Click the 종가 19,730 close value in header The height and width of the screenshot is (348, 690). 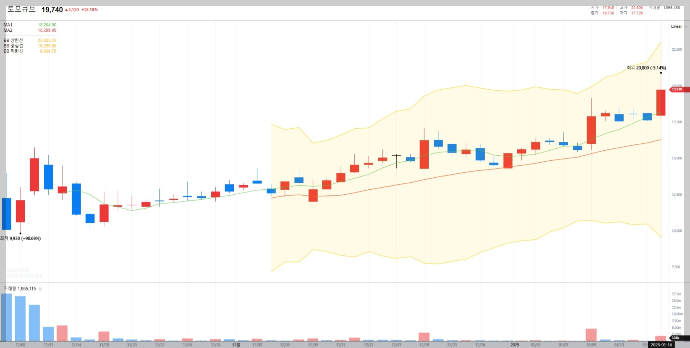(x=608, y=13)
